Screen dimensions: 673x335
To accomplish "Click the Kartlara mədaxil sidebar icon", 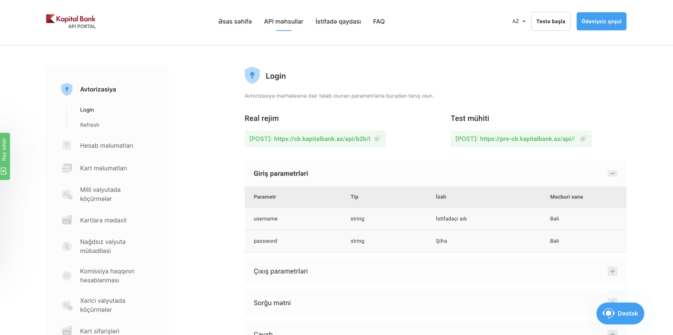I will pos(67,220).
